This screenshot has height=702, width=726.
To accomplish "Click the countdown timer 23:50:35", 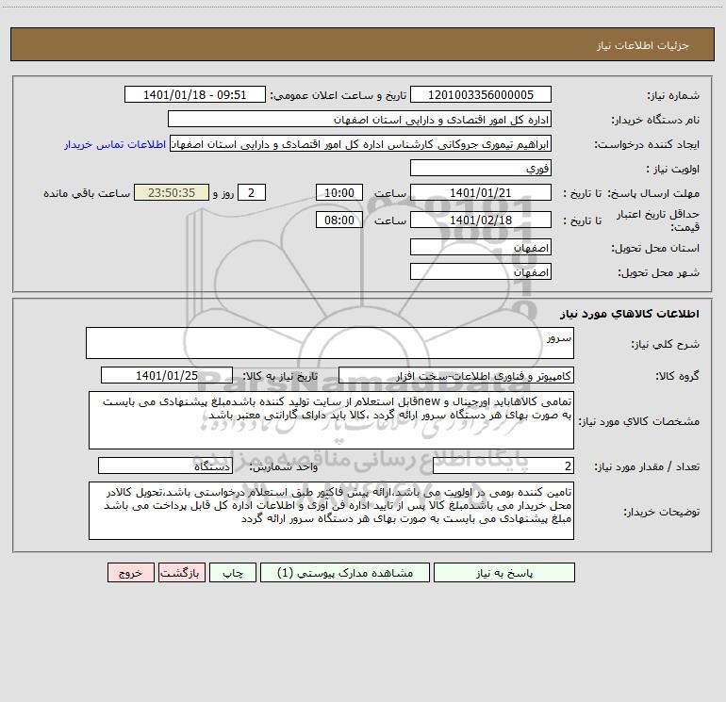I will point(172,192).
